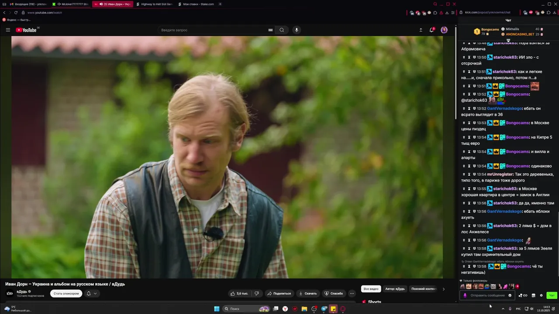Image resolution: width=559 pixels, height=314 pixels.
Task: Open YouTube notifications bell
Action: (432, 30)
